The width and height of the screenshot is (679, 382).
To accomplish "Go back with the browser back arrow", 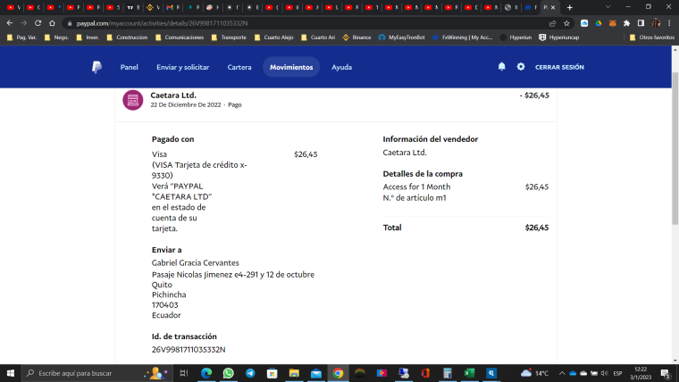I will click(x=10, y=23).
